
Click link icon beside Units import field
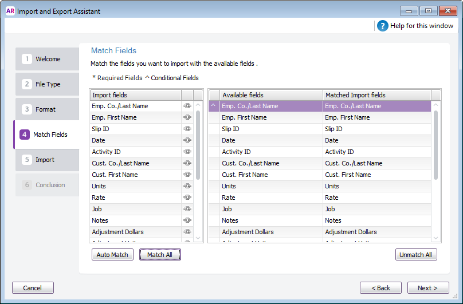[187, 186]
